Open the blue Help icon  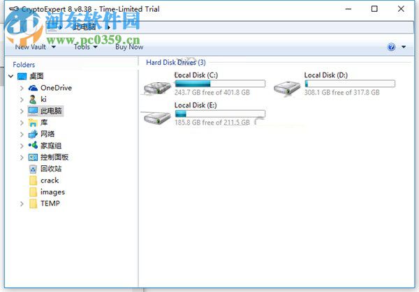point(391,47)
